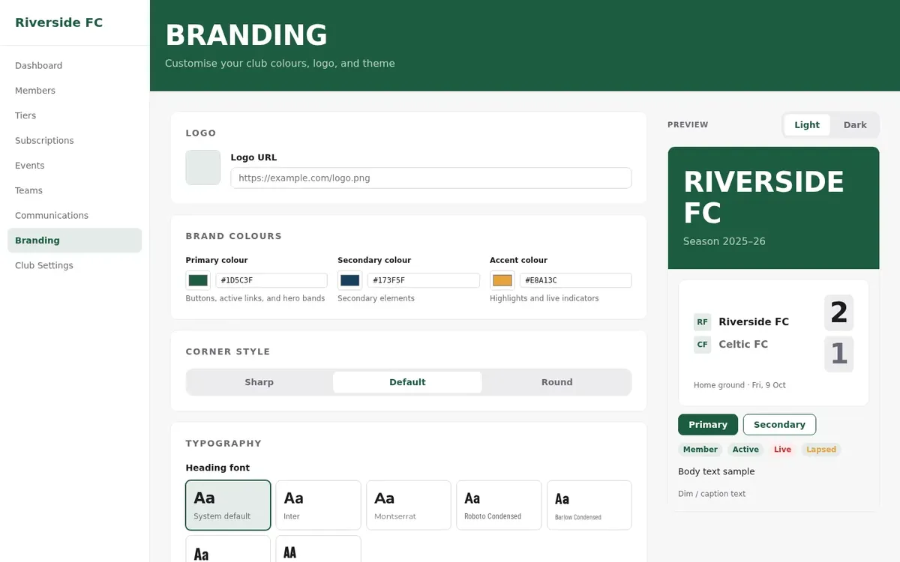
Task: Choose the System default heading font
Action: coord(228,505)
